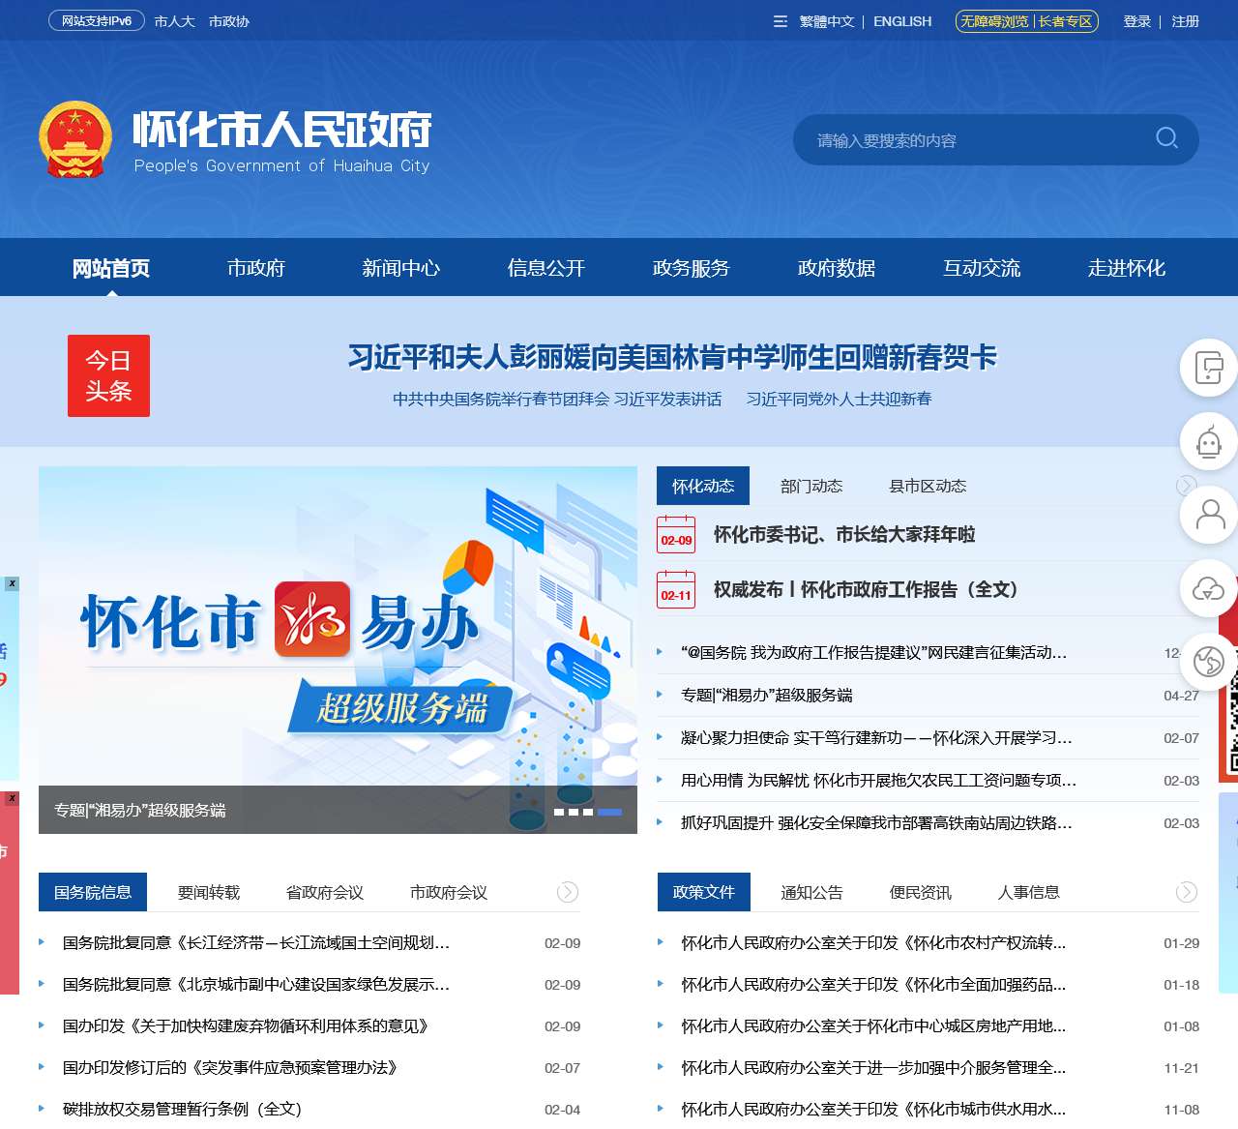Open the robot AI assistant icon

[x=1207, y=441]
